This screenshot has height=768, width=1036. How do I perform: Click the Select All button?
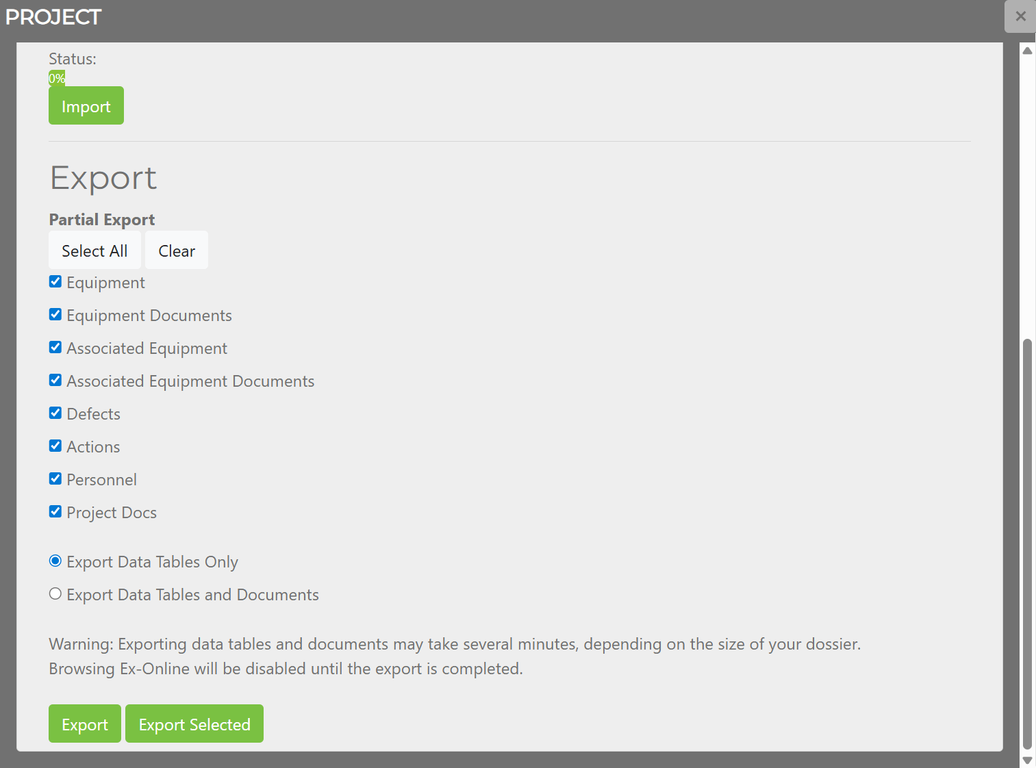point(94,250)
